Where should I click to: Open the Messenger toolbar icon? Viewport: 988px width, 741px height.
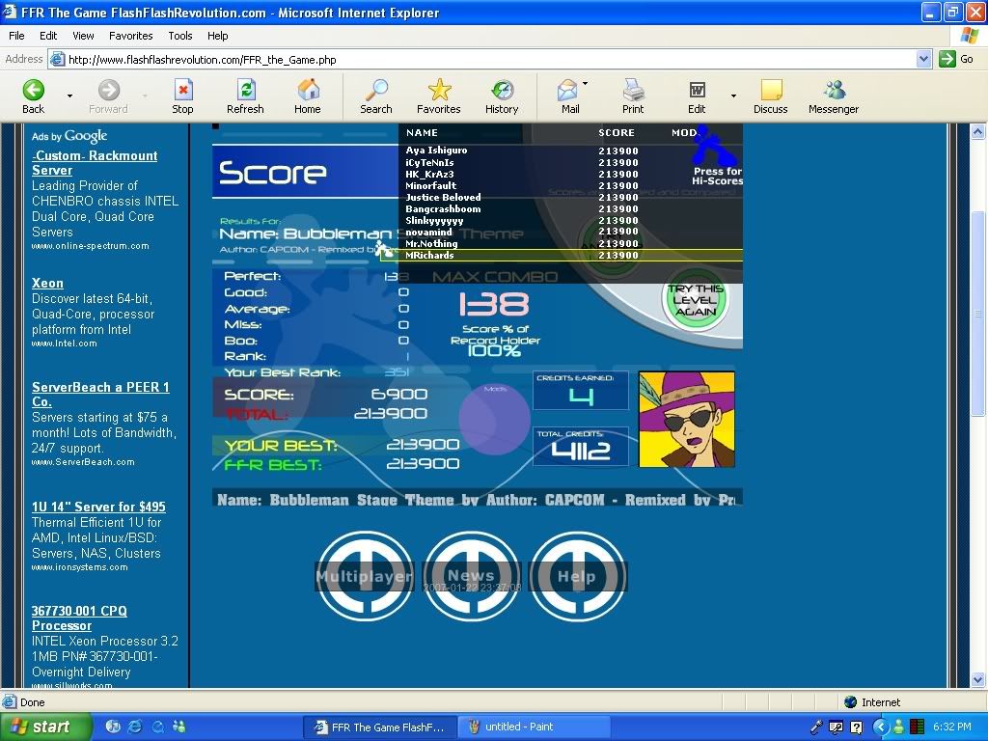834,91
